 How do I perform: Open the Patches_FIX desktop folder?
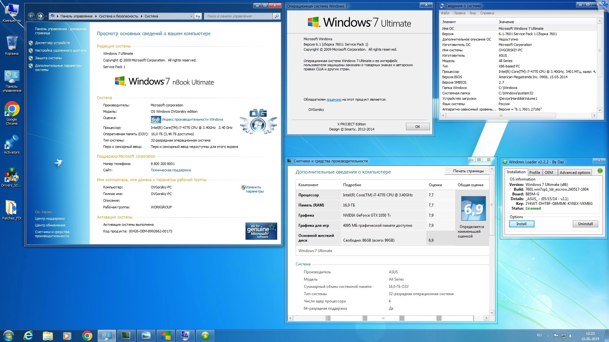12,208
